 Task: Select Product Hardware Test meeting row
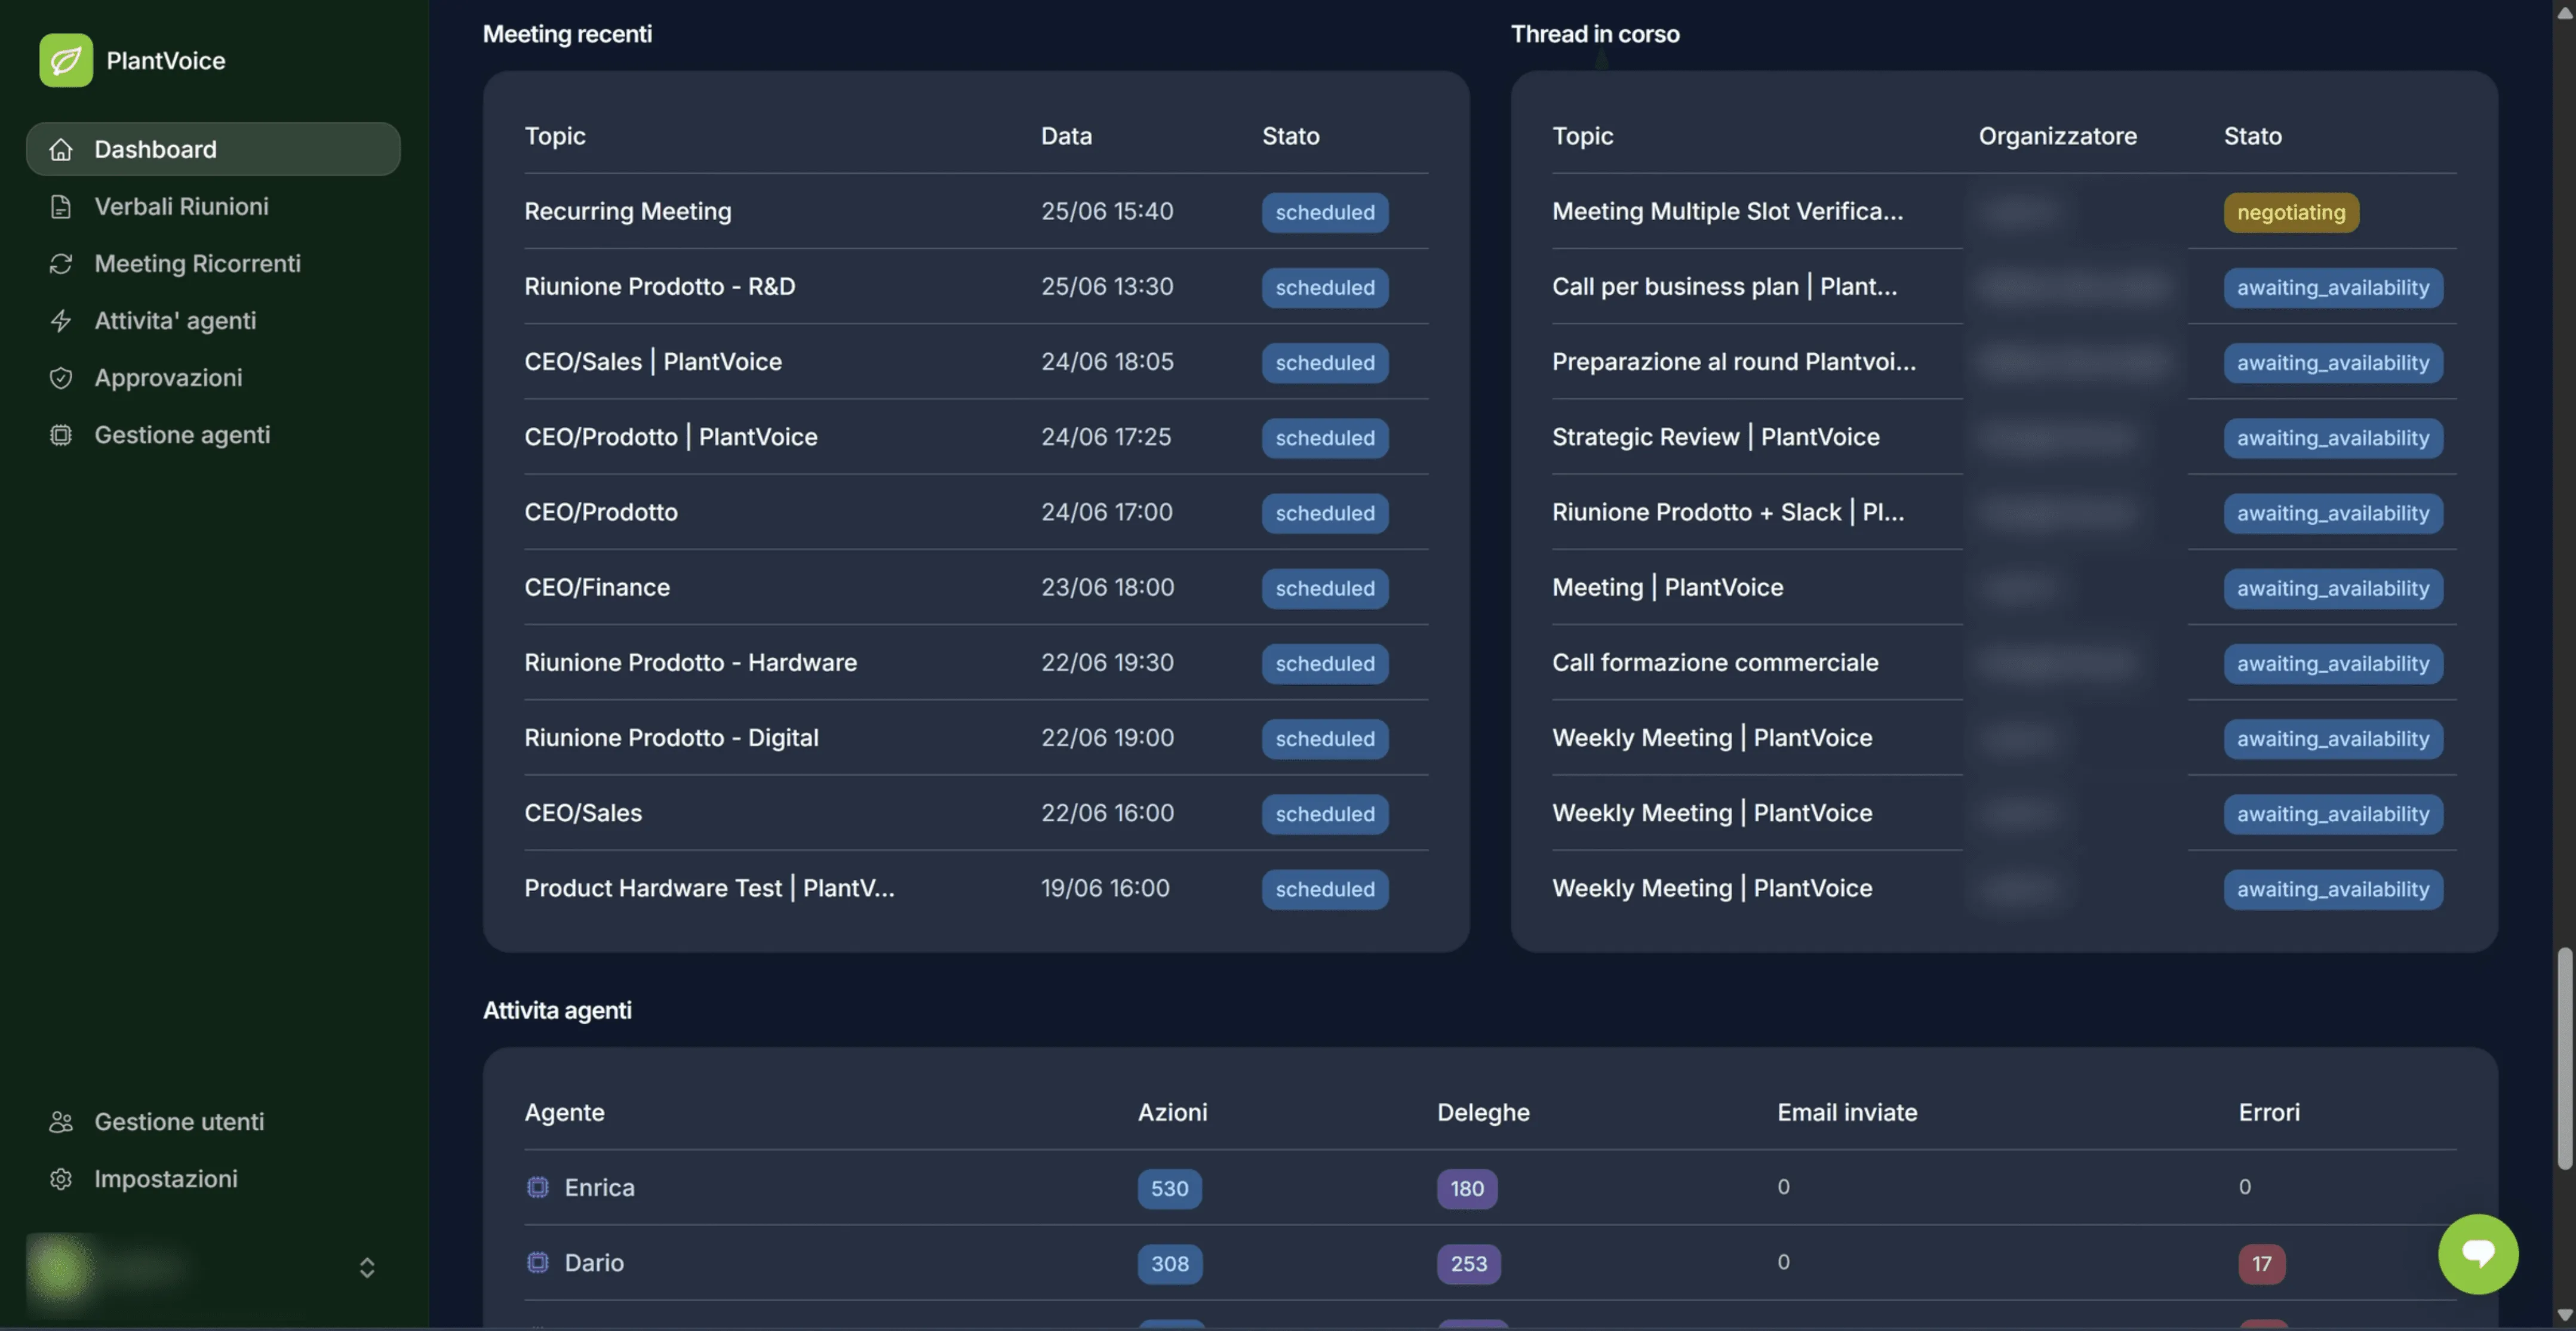[976, 888]
